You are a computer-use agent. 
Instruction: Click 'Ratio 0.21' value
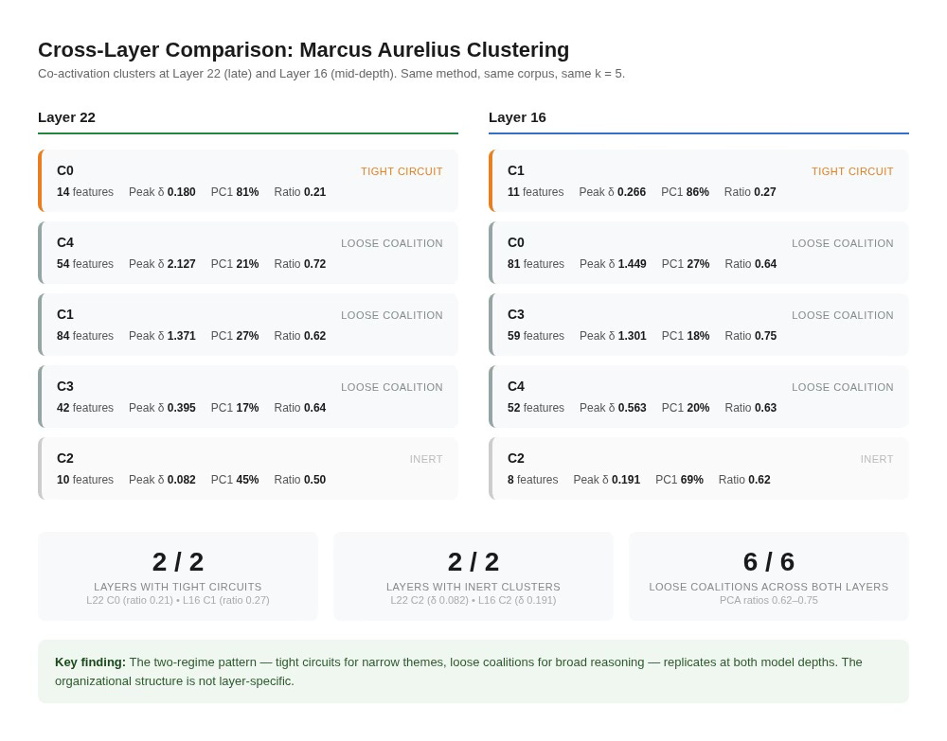pos(299,192)
